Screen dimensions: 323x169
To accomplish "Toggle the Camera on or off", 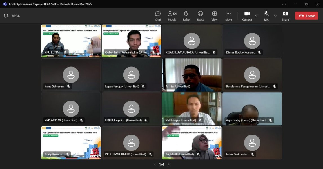I will pos(247,16).
